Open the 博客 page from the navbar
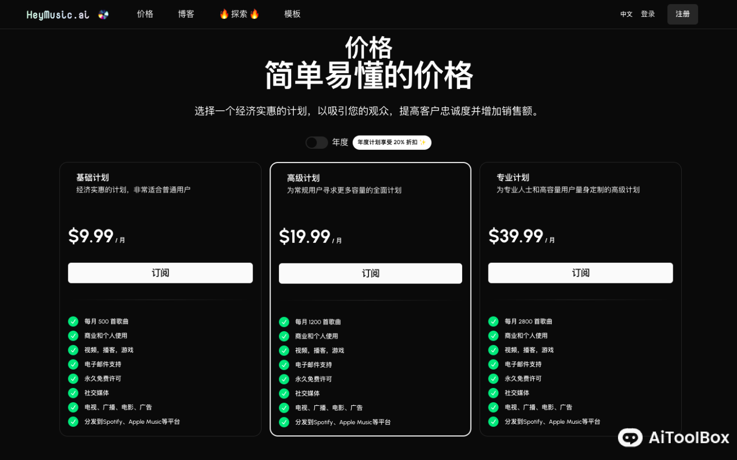Screen dimensions: 737x460 coord(186,14)
